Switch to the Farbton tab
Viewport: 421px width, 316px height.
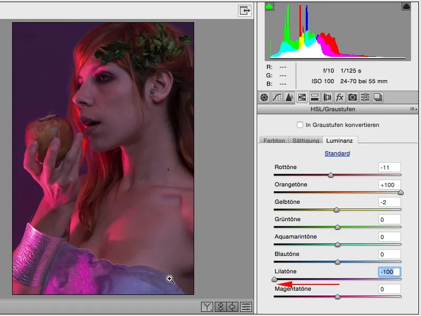pyautogui.click(x=274, y=140)
